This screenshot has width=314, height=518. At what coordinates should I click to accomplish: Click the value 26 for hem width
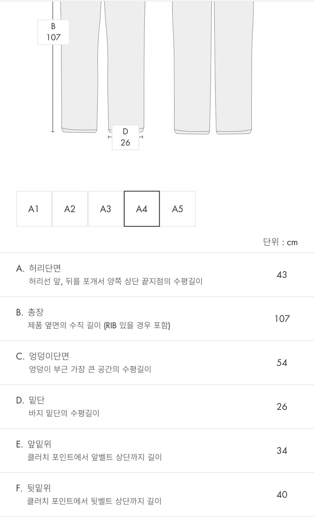click(x=282, y=407)
